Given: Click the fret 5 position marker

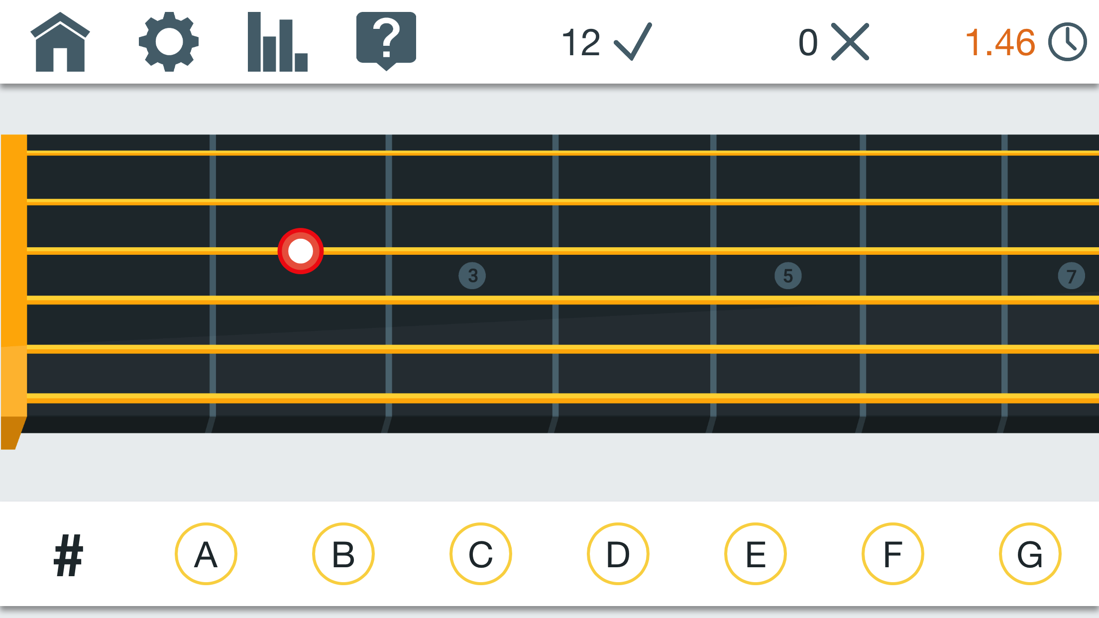Looking at the screenshot, I should (788, 276).
